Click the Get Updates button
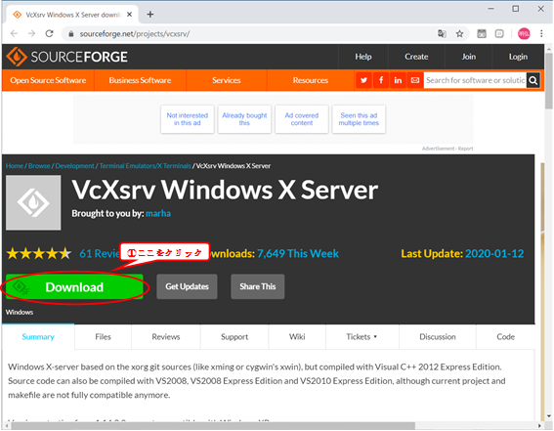The width and height of the screenshot is (554, 431). point(187,286)
